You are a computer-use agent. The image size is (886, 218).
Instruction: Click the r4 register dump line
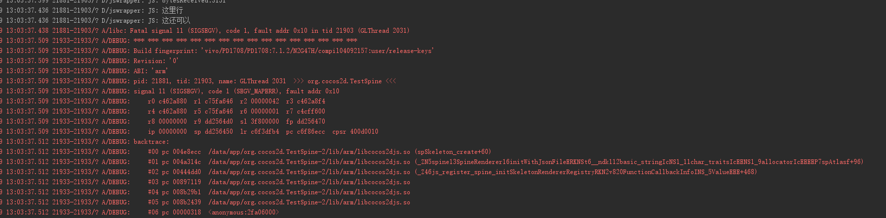(237, 112)
